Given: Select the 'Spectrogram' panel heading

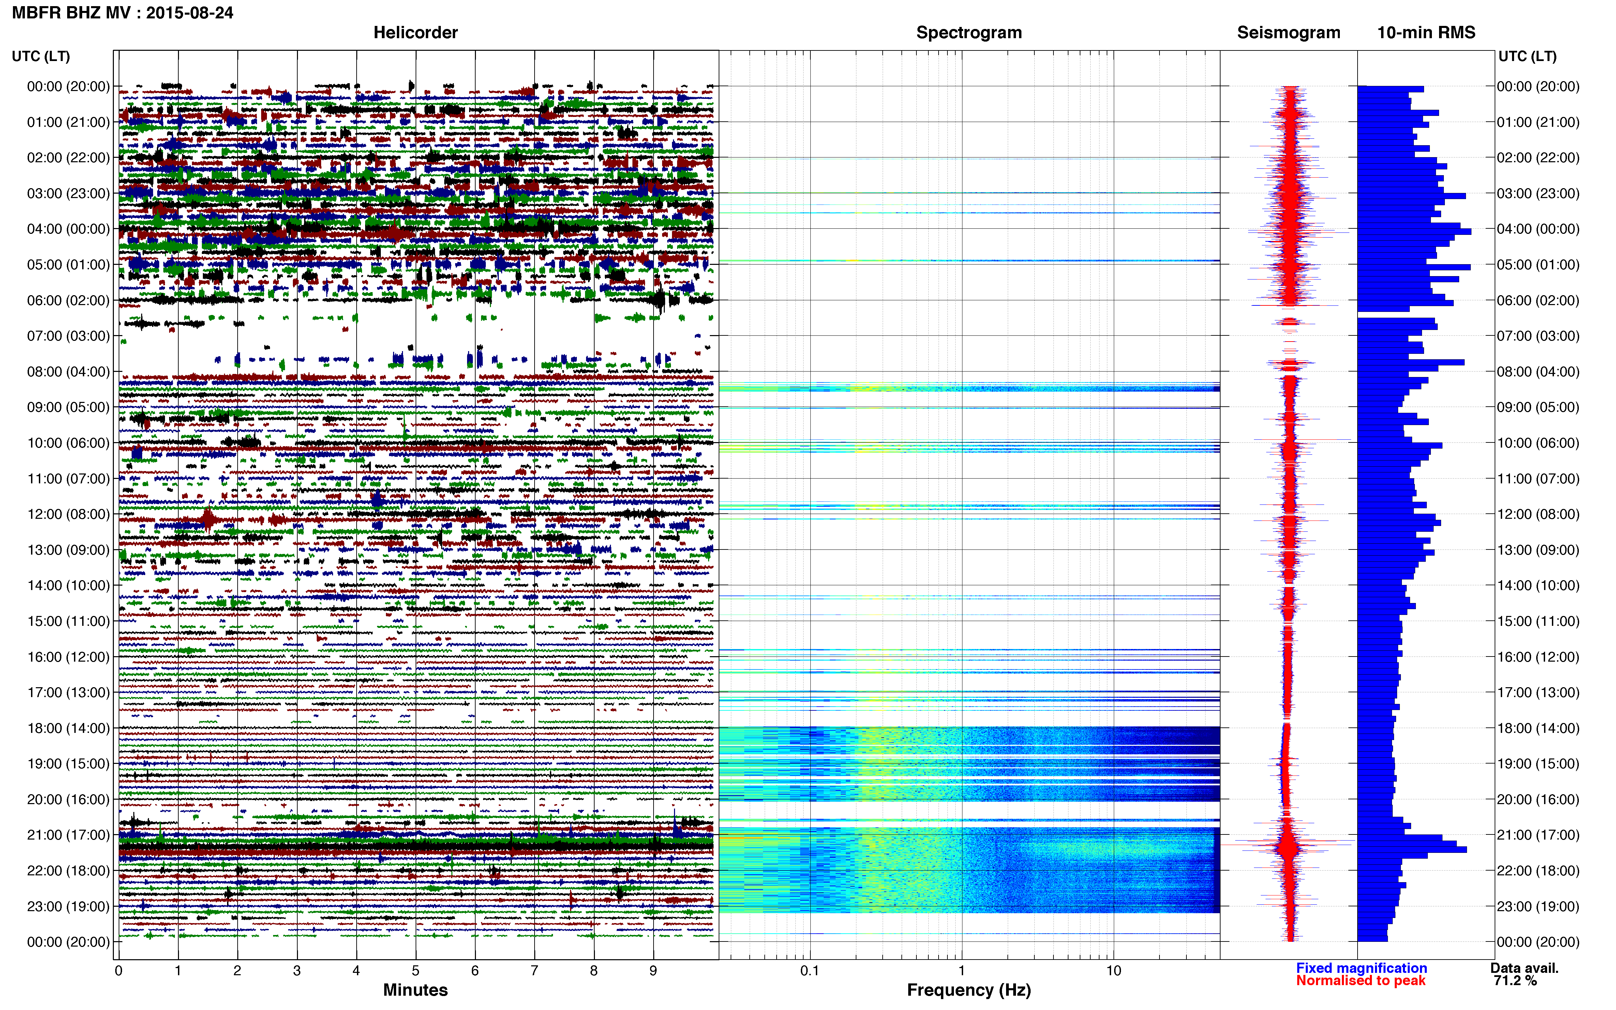Looking at the screenshot, I should point(969,33).
